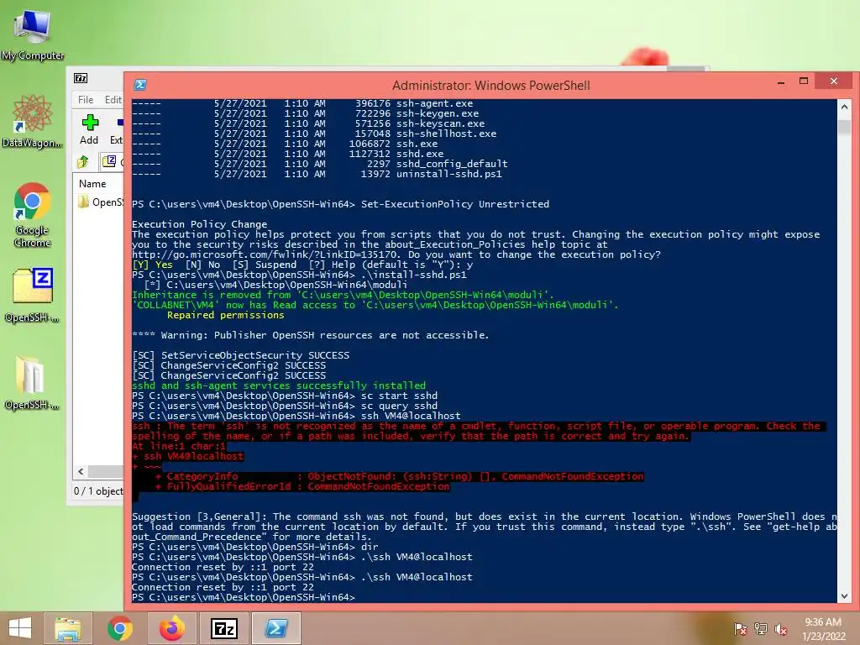Click the 'Repaired permissions' output line
The height and width of the screenshot is (645, 860).
click(x=225, y=315)
